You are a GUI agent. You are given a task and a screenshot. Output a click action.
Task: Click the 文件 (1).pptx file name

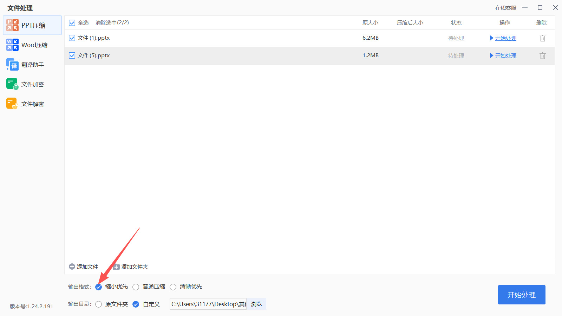click(94, 38)
